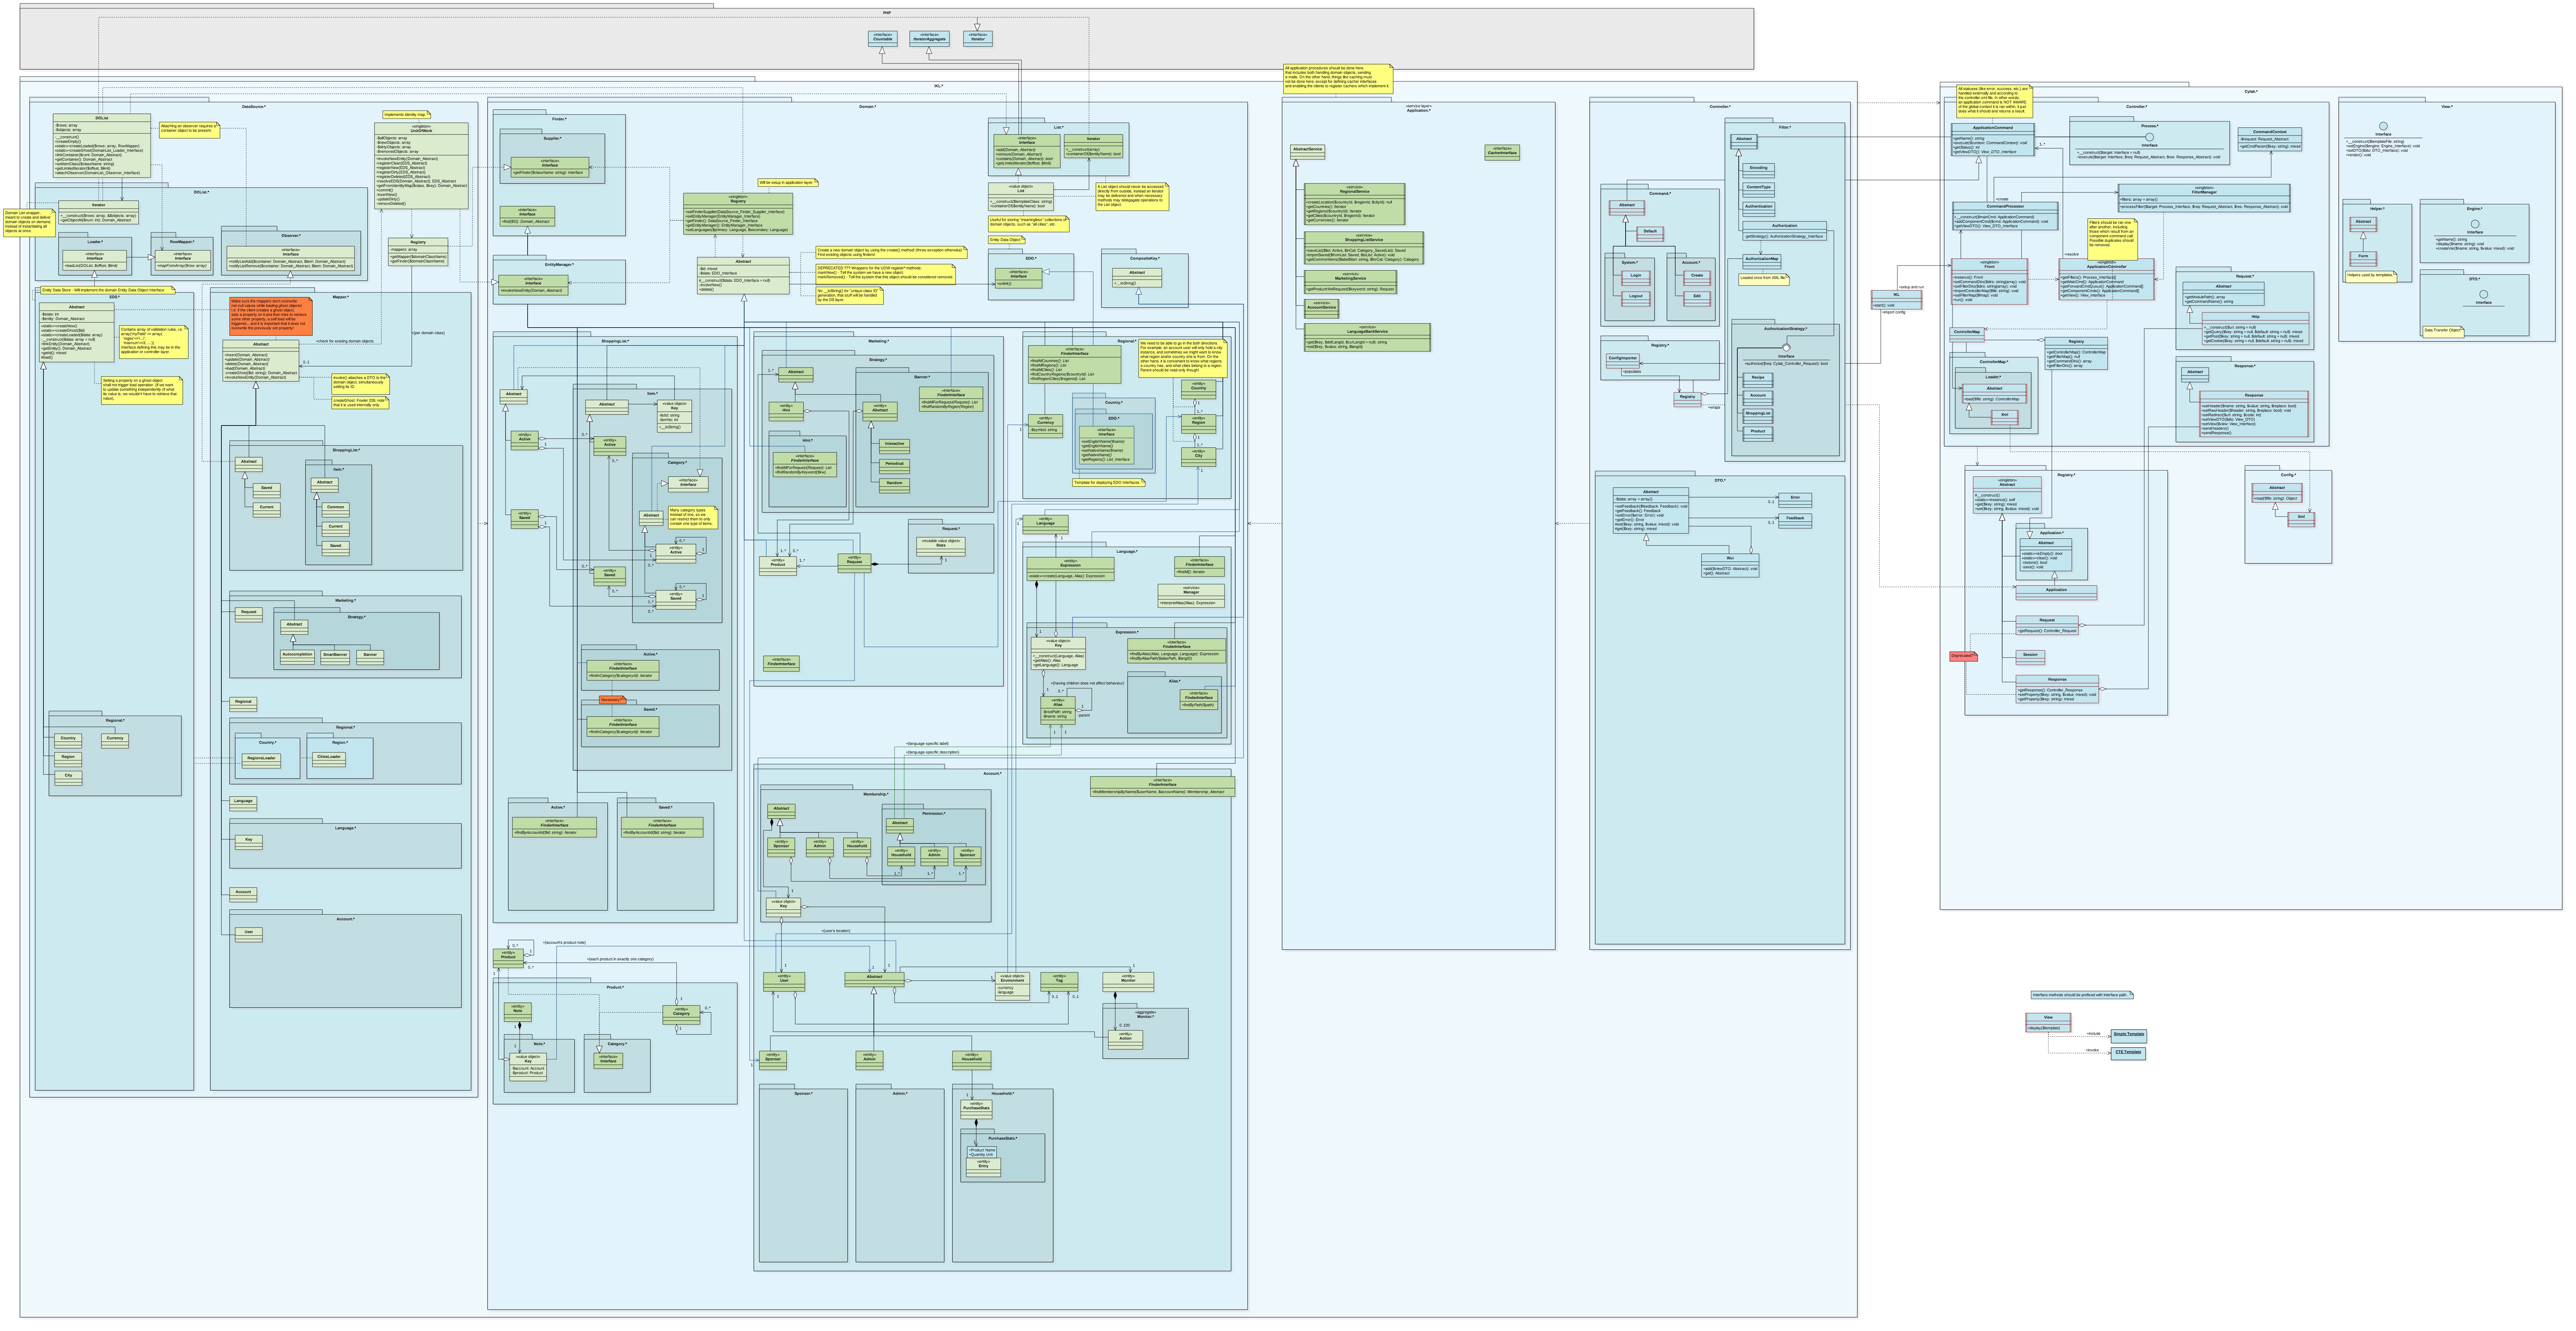Screen dimensions: 2576x1331
Task: Click the CompositeKey.* package label
Action: 1145,258
